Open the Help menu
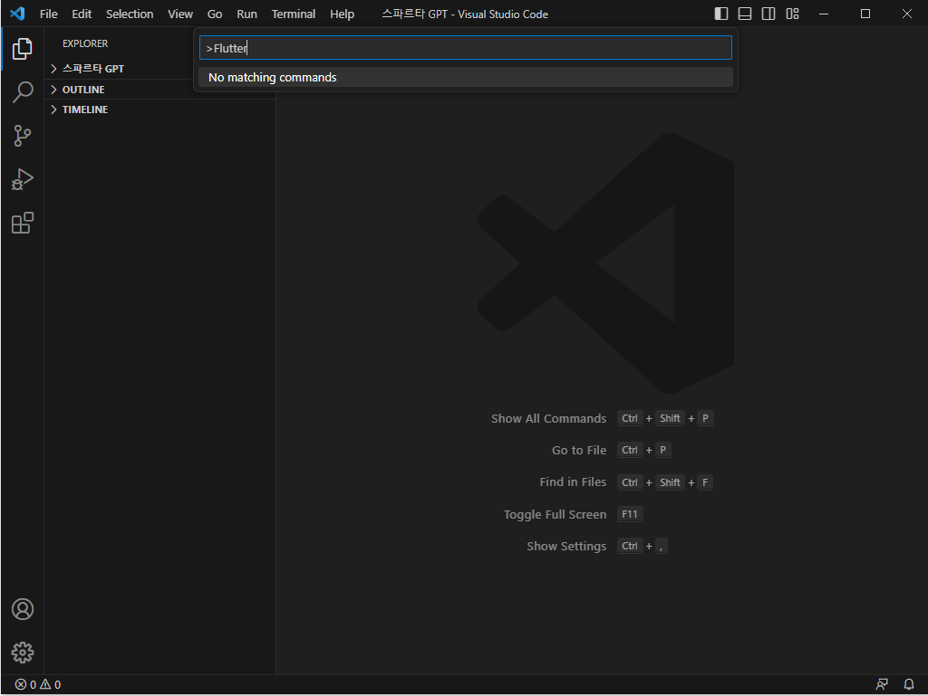928x696 pixels. (x=342, y=14)
